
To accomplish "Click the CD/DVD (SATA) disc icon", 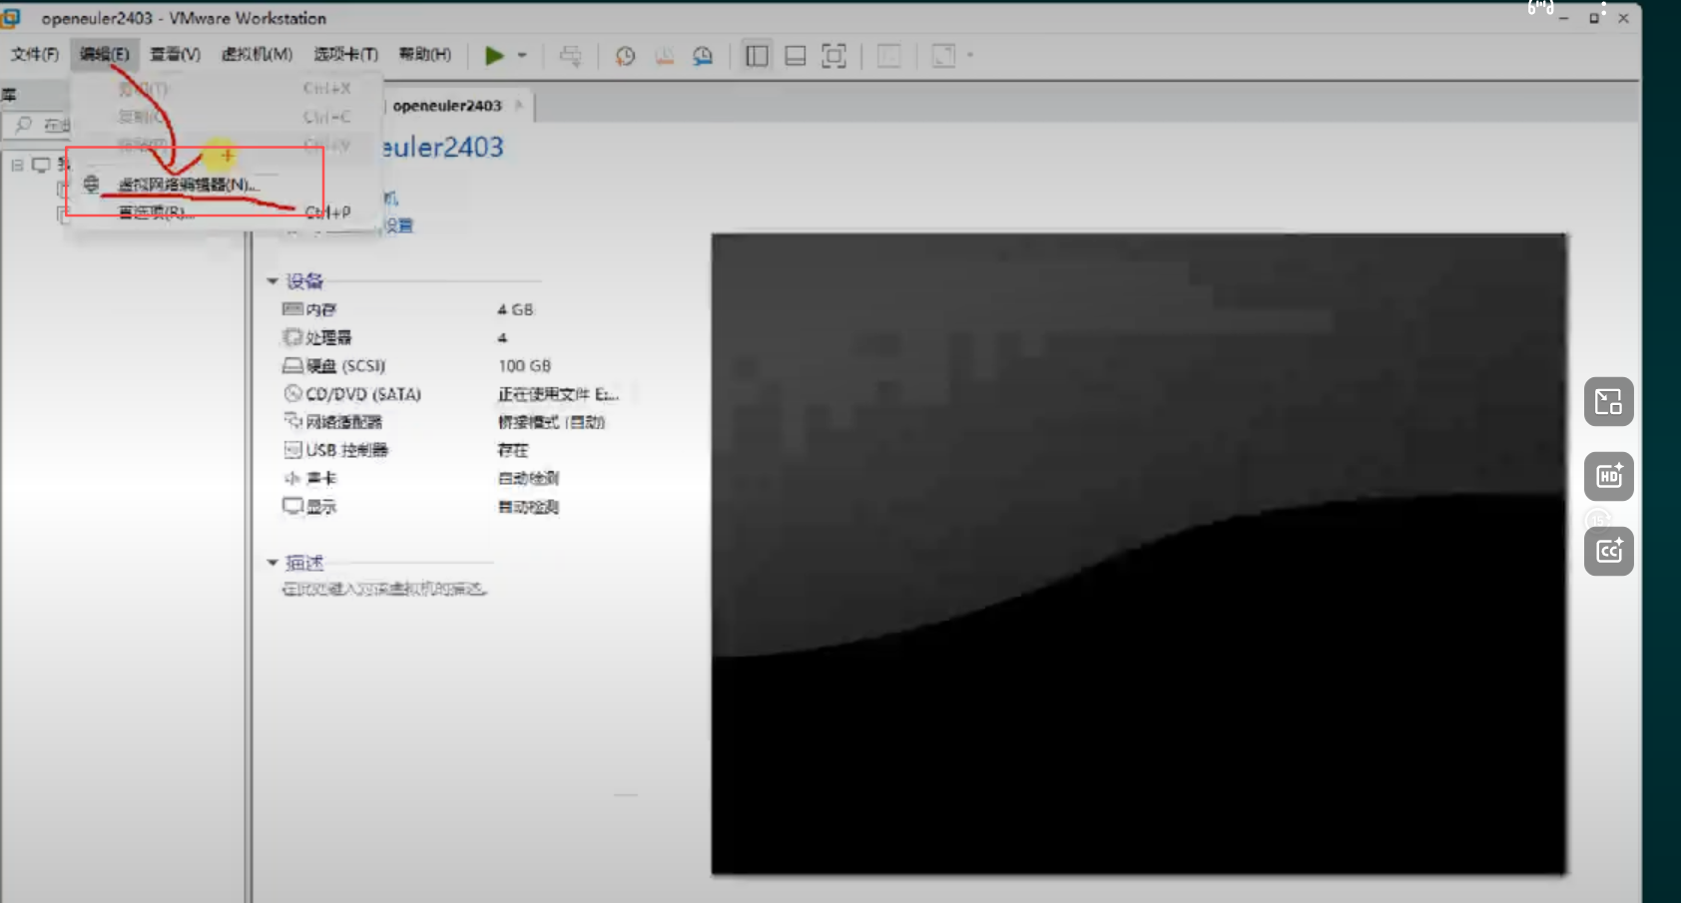I will tap(292, 393).
